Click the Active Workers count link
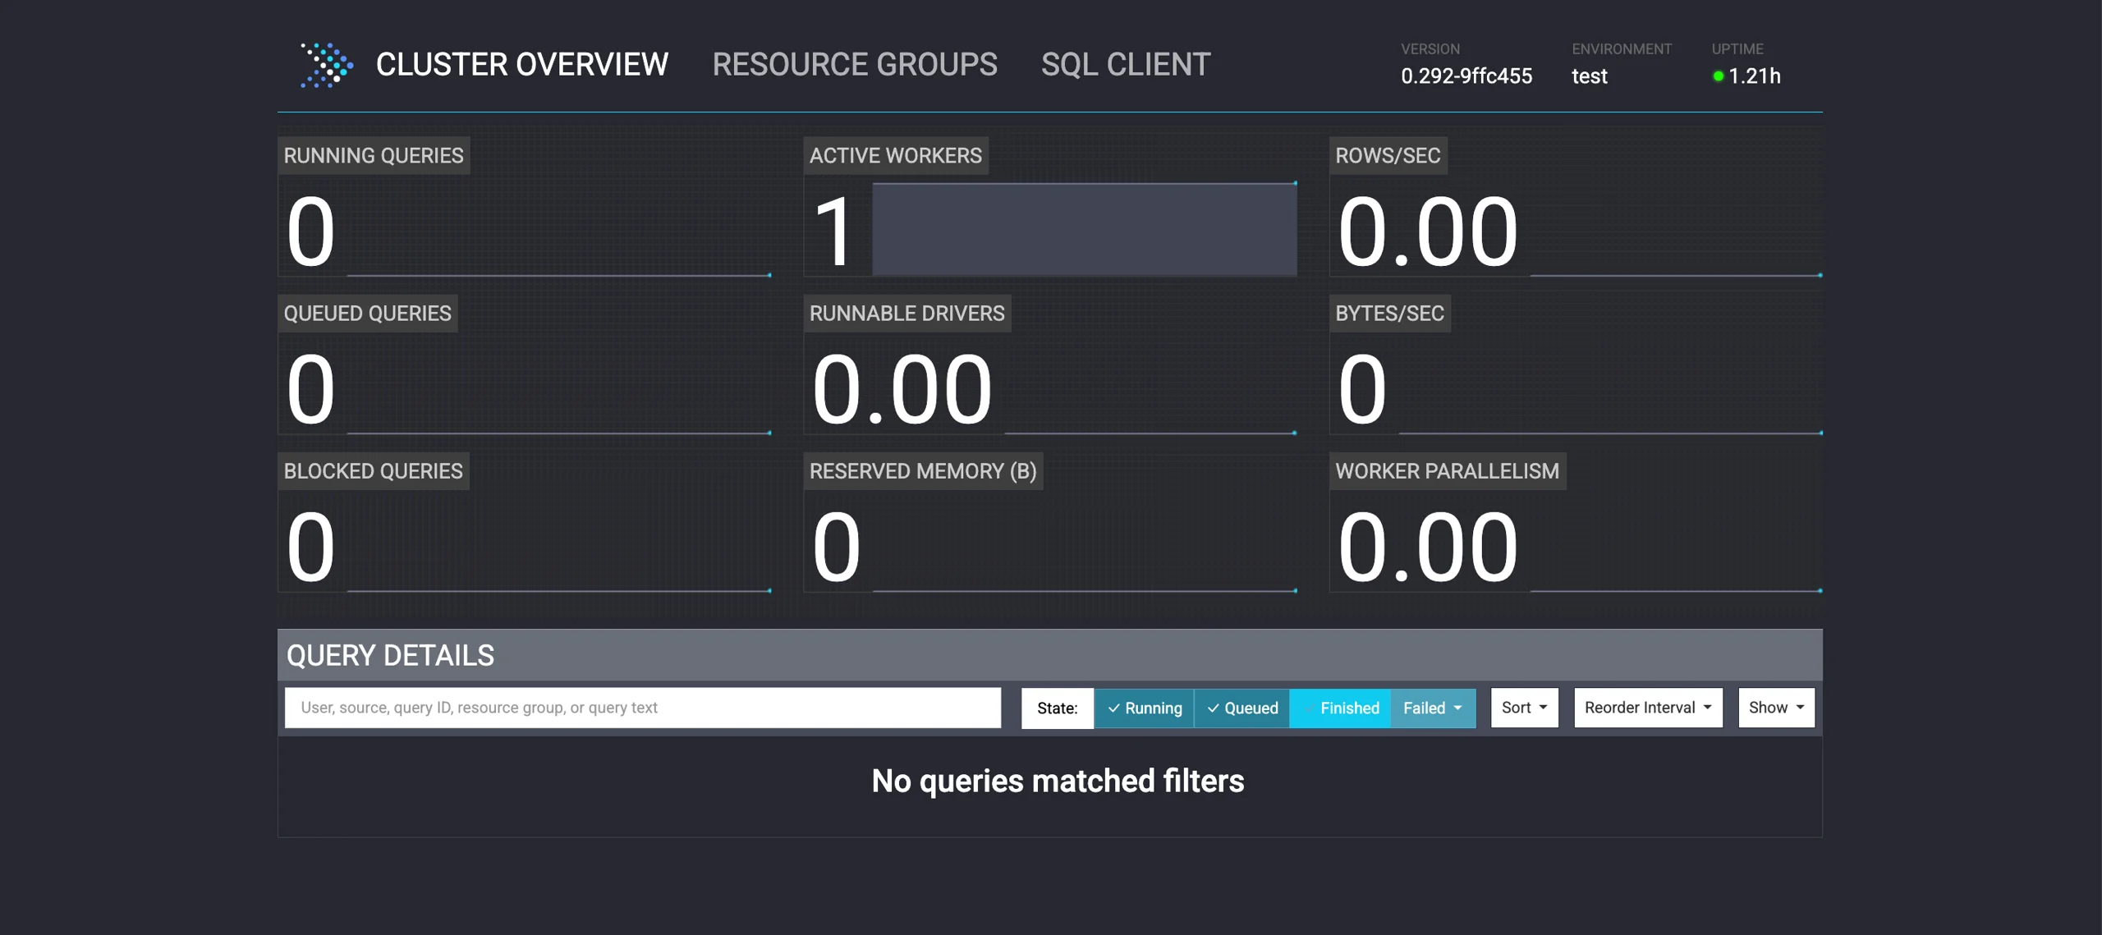This screenshot has width=2102, height=935. tap(834, 231)
